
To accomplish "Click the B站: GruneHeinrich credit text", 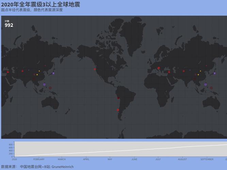I will pyautogui.click(x=59, y=167).
